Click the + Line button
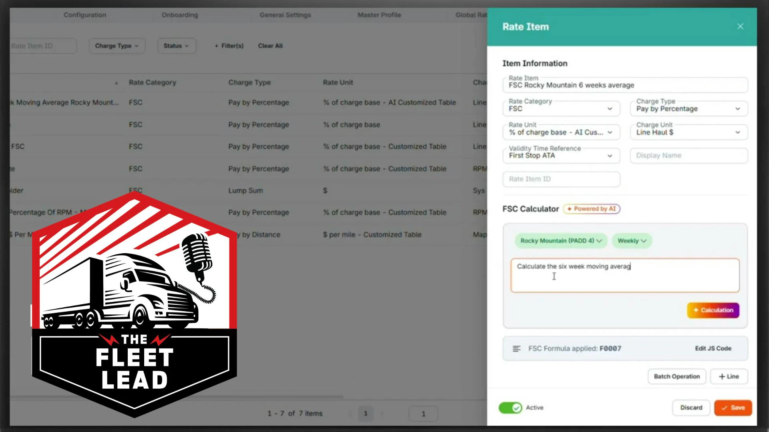769x432 pixels. tap(729, 376)
